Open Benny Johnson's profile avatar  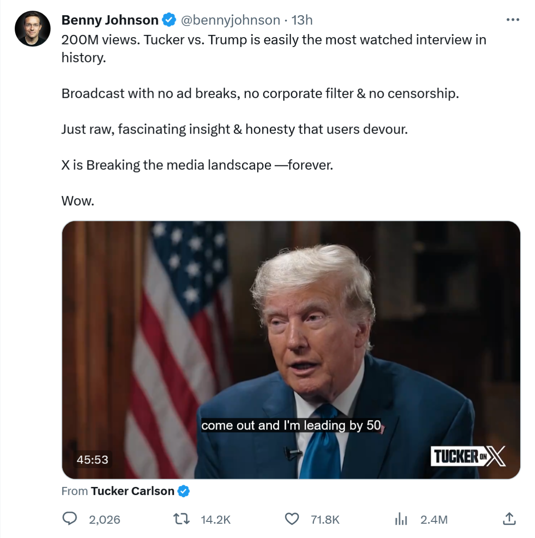click(x=33, y=29)
